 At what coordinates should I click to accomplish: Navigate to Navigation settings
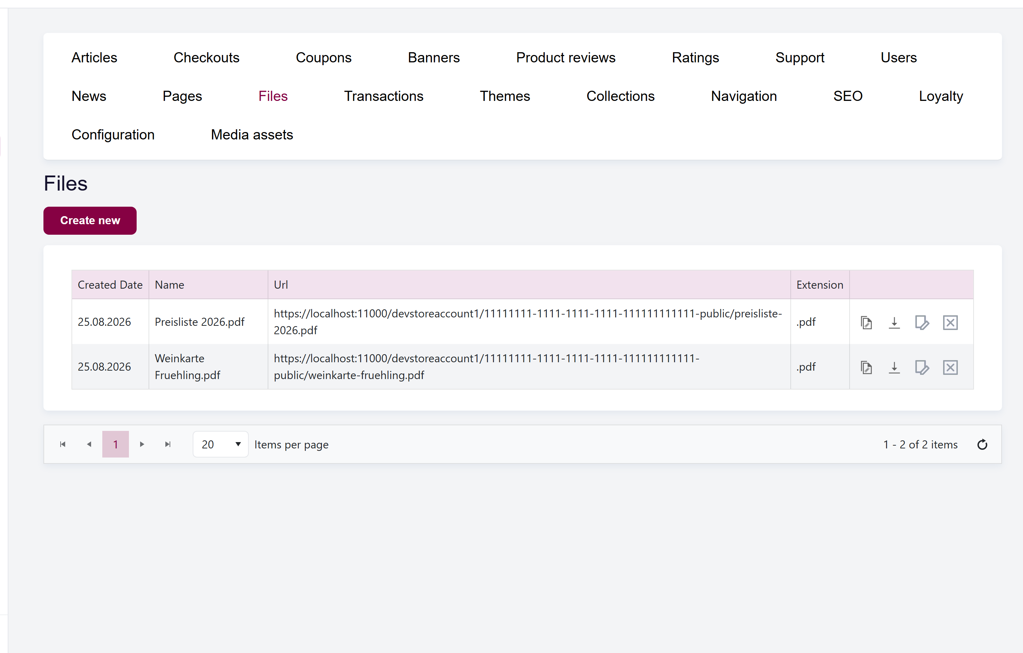[744, 96]
